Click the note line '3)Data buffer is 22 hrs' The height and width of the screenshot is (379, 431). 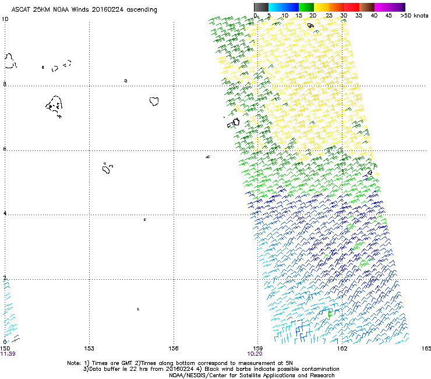[211, 369]
